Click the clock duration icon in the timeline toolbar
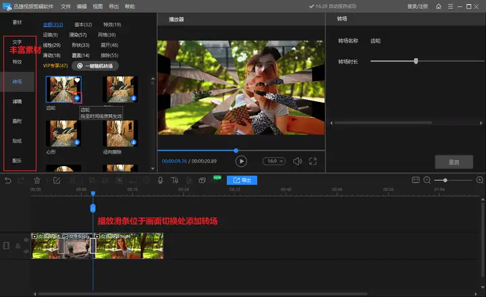The width and height of the screenshot is (486, 297). (x=146, y=180)
